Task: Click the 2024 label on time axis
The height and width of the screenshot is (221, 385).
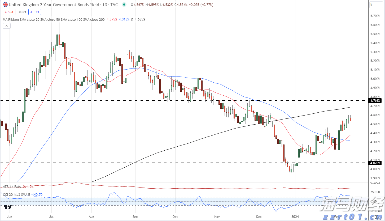Action: pos(295,217)
